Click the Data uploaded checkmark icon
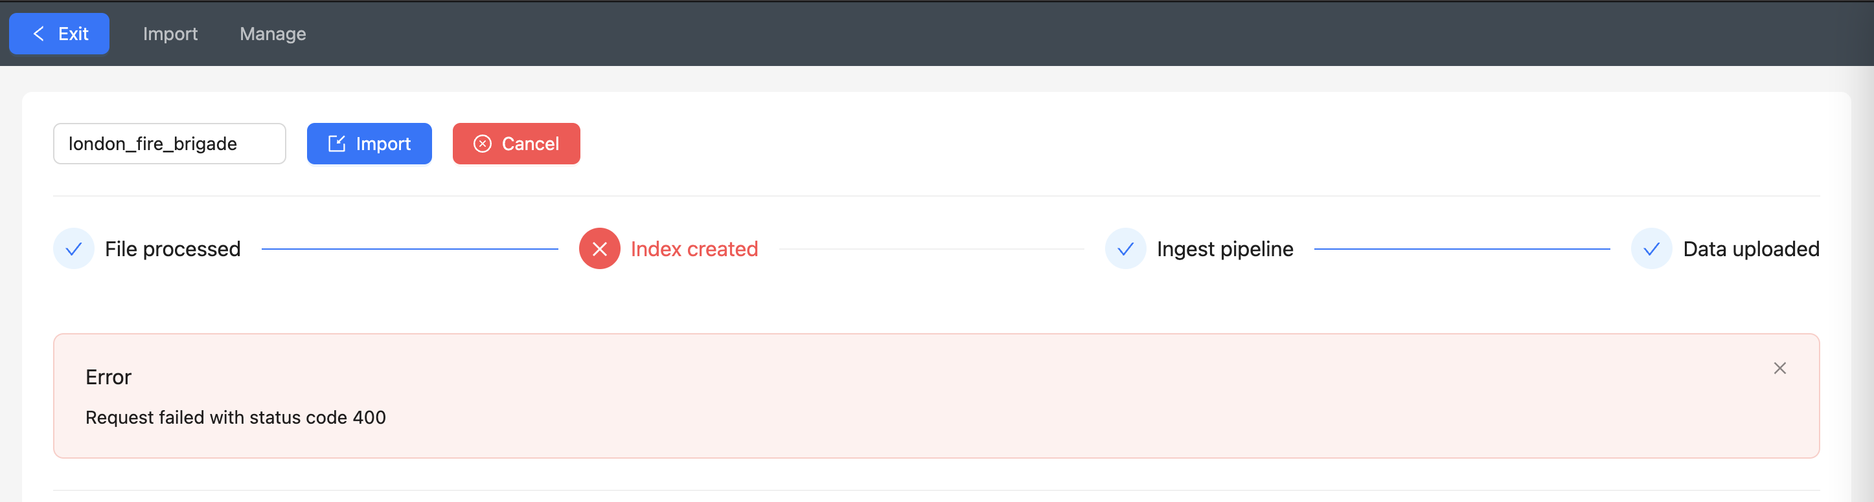This screenshot has height=502, width=1874. [1651, 249]
